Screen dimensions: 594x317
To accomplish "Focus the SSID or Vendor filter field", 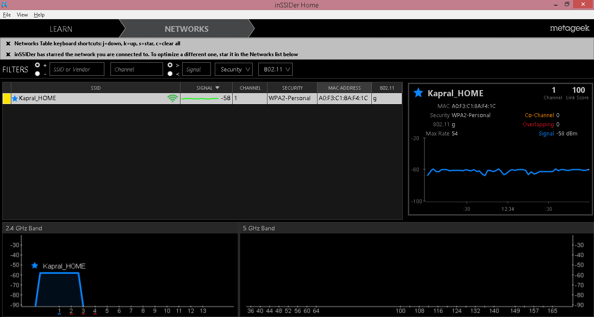I will pos(77,69).
